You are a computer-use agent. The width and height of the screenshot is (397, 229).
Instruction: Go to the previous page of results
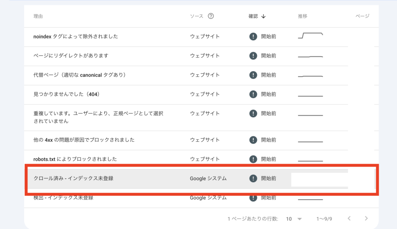pyautogui.click(x=349, y=219)
